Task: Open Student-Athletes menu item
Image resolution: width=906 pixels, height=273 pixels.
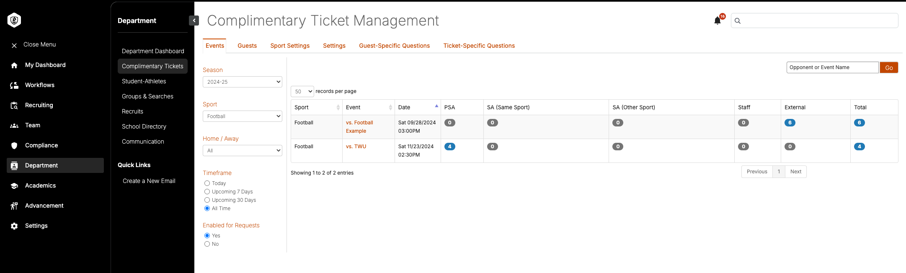Action: 144,81
